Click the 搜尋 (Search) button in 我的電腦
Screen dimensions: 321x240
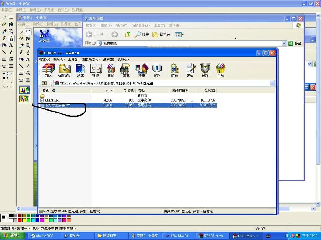point(142,34)
